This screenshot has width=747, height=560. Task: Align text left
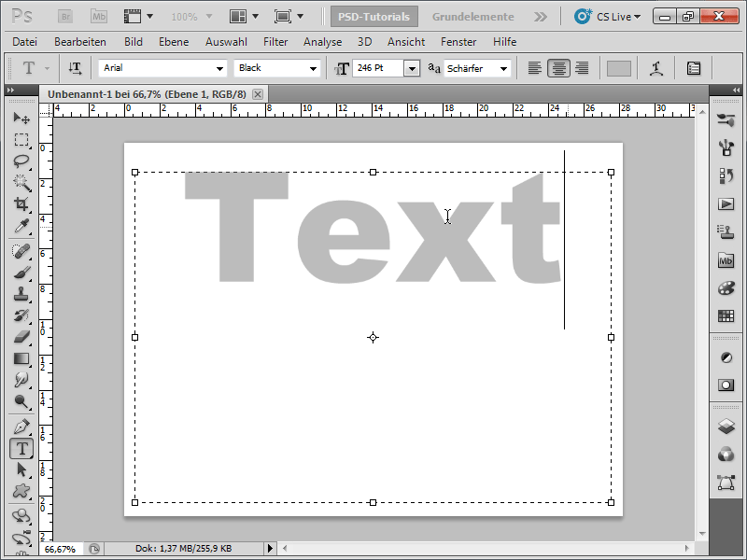[534, 68]
